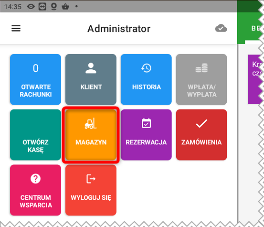Open Klient via the person icon

[x=91, y=68]
